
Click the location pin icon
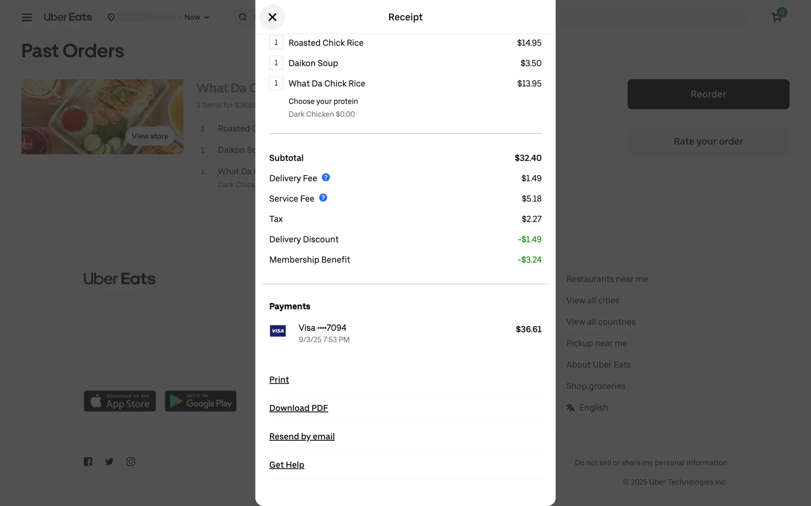pos(111,17)
